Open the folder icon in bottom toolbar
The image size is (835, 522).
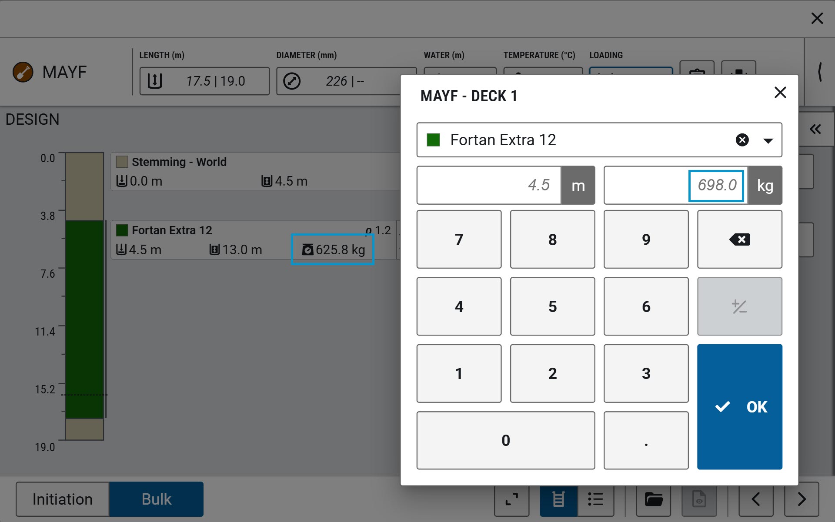pos(653,499)
